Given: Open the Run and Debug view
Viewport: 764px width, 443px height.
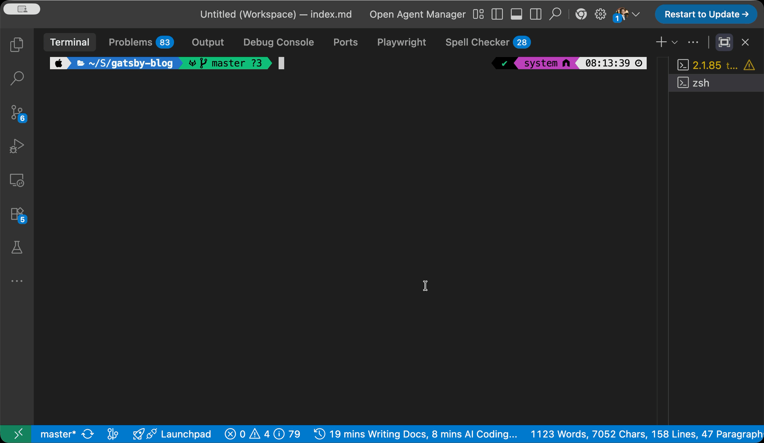Looking at the screenshot, I should click(16, 146).
